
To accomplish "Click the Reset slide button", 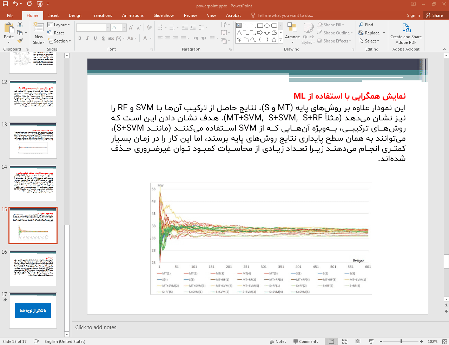I will pos(56,33).
